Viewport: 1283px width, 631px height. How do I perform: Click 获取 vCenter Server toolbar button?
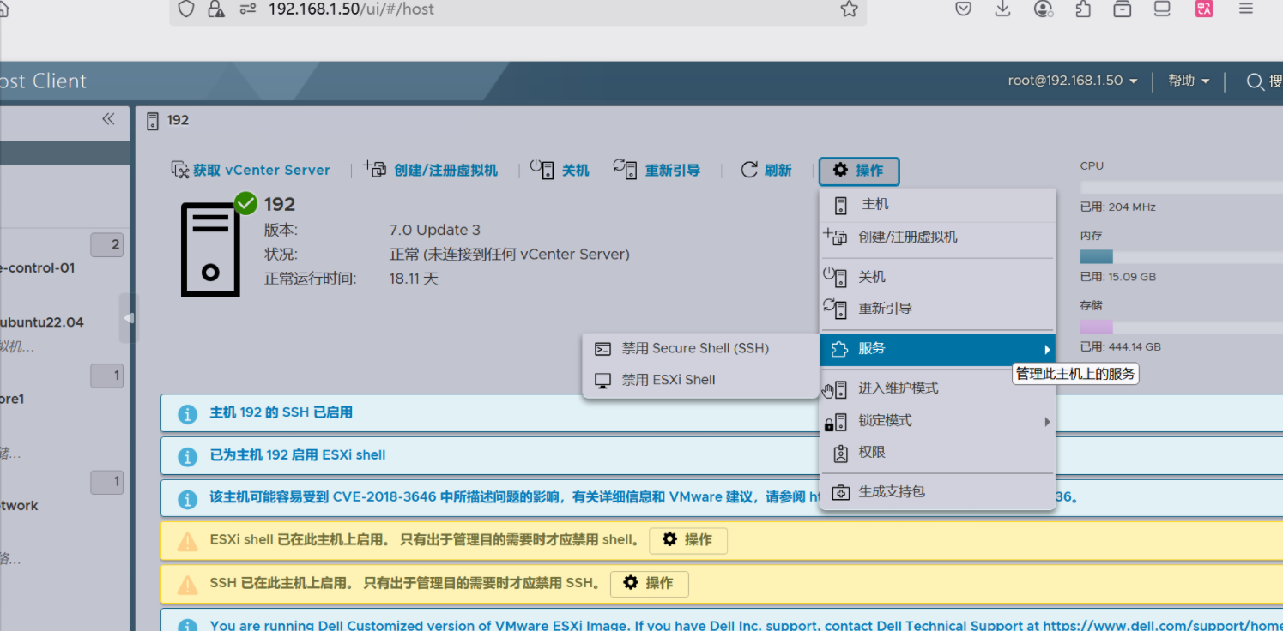click(251, 171)
